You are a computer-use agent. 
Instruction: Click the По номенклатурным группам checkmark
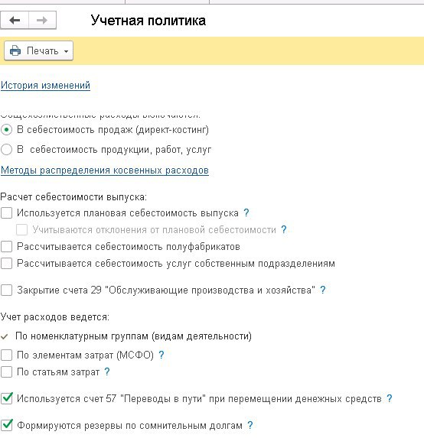pos(4,336)
